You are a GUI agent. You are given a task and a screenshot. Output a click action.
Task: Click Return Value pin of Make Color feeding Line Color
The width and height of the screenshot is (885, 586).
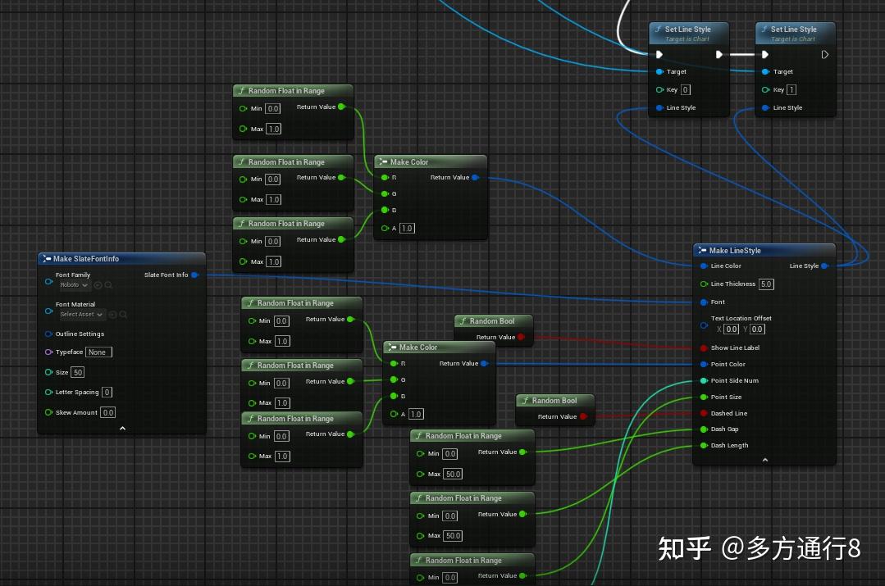[x=475, y=178]
